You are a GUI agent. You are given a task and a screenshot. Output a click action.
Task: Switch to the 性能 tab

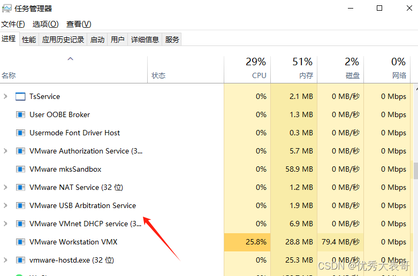(29, 40)
